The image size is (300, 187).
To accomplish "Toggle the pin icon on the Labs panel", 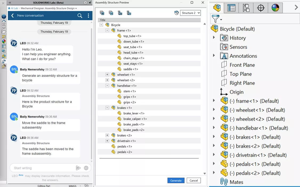I will [91, 2].
